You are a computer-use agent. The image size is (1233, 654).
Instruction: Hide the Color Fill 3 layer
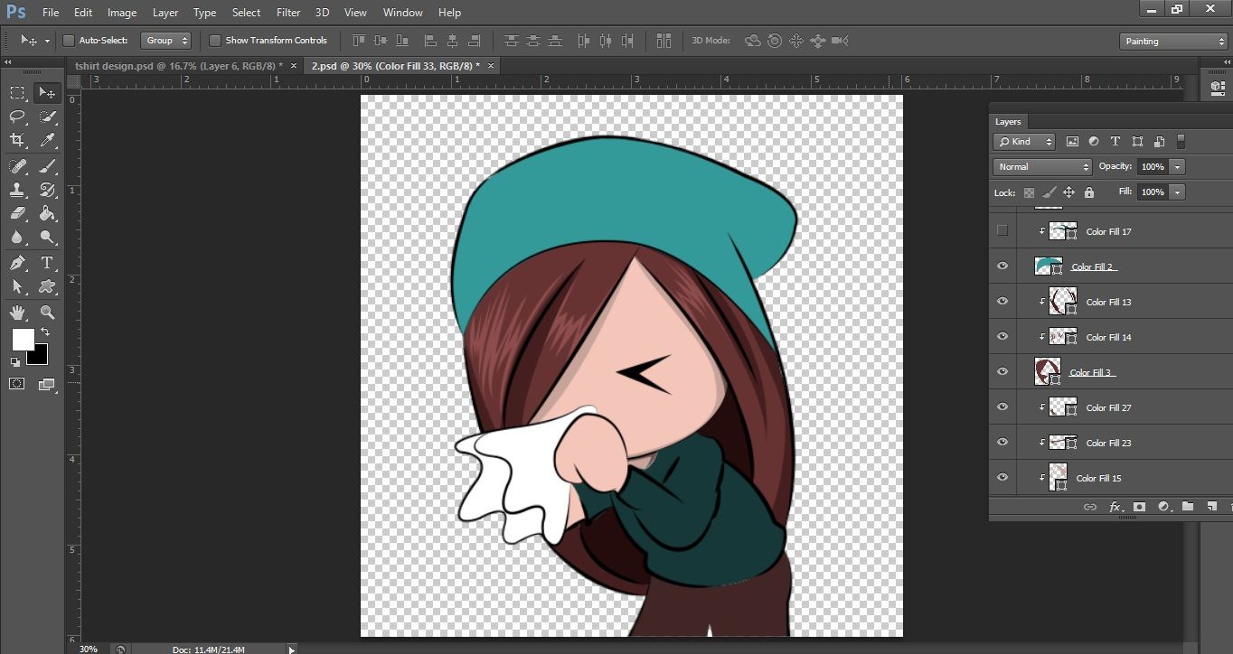pos(1002,371)
